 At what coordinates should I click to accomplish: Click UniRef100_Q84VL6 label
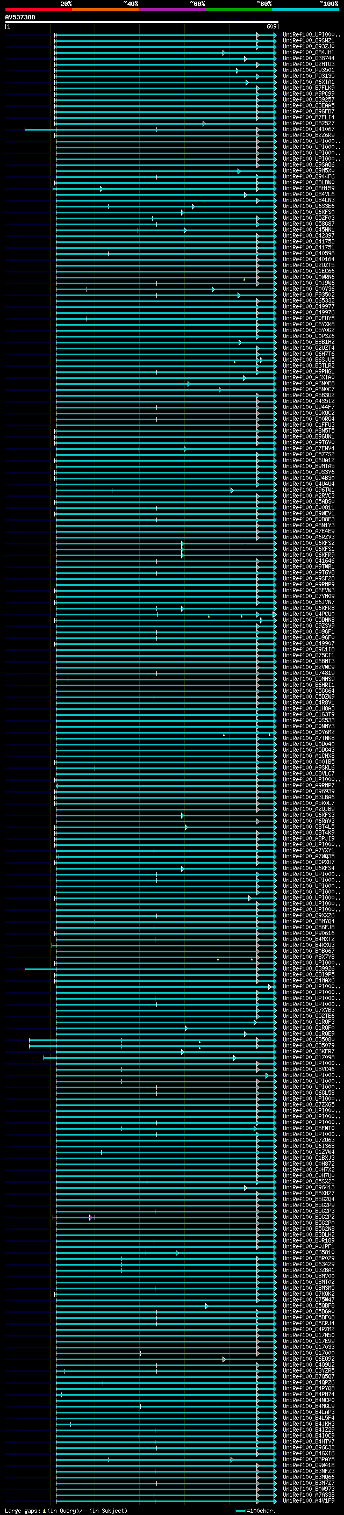pyautogui.click(x=309, y=194)
